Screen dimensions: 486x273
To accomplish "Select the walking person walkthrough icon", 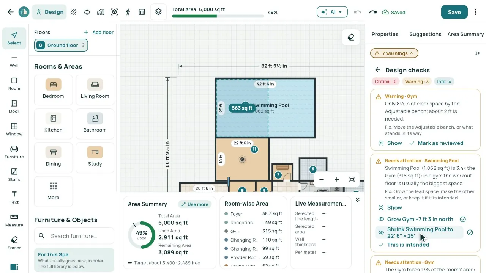I will (128, 12).
